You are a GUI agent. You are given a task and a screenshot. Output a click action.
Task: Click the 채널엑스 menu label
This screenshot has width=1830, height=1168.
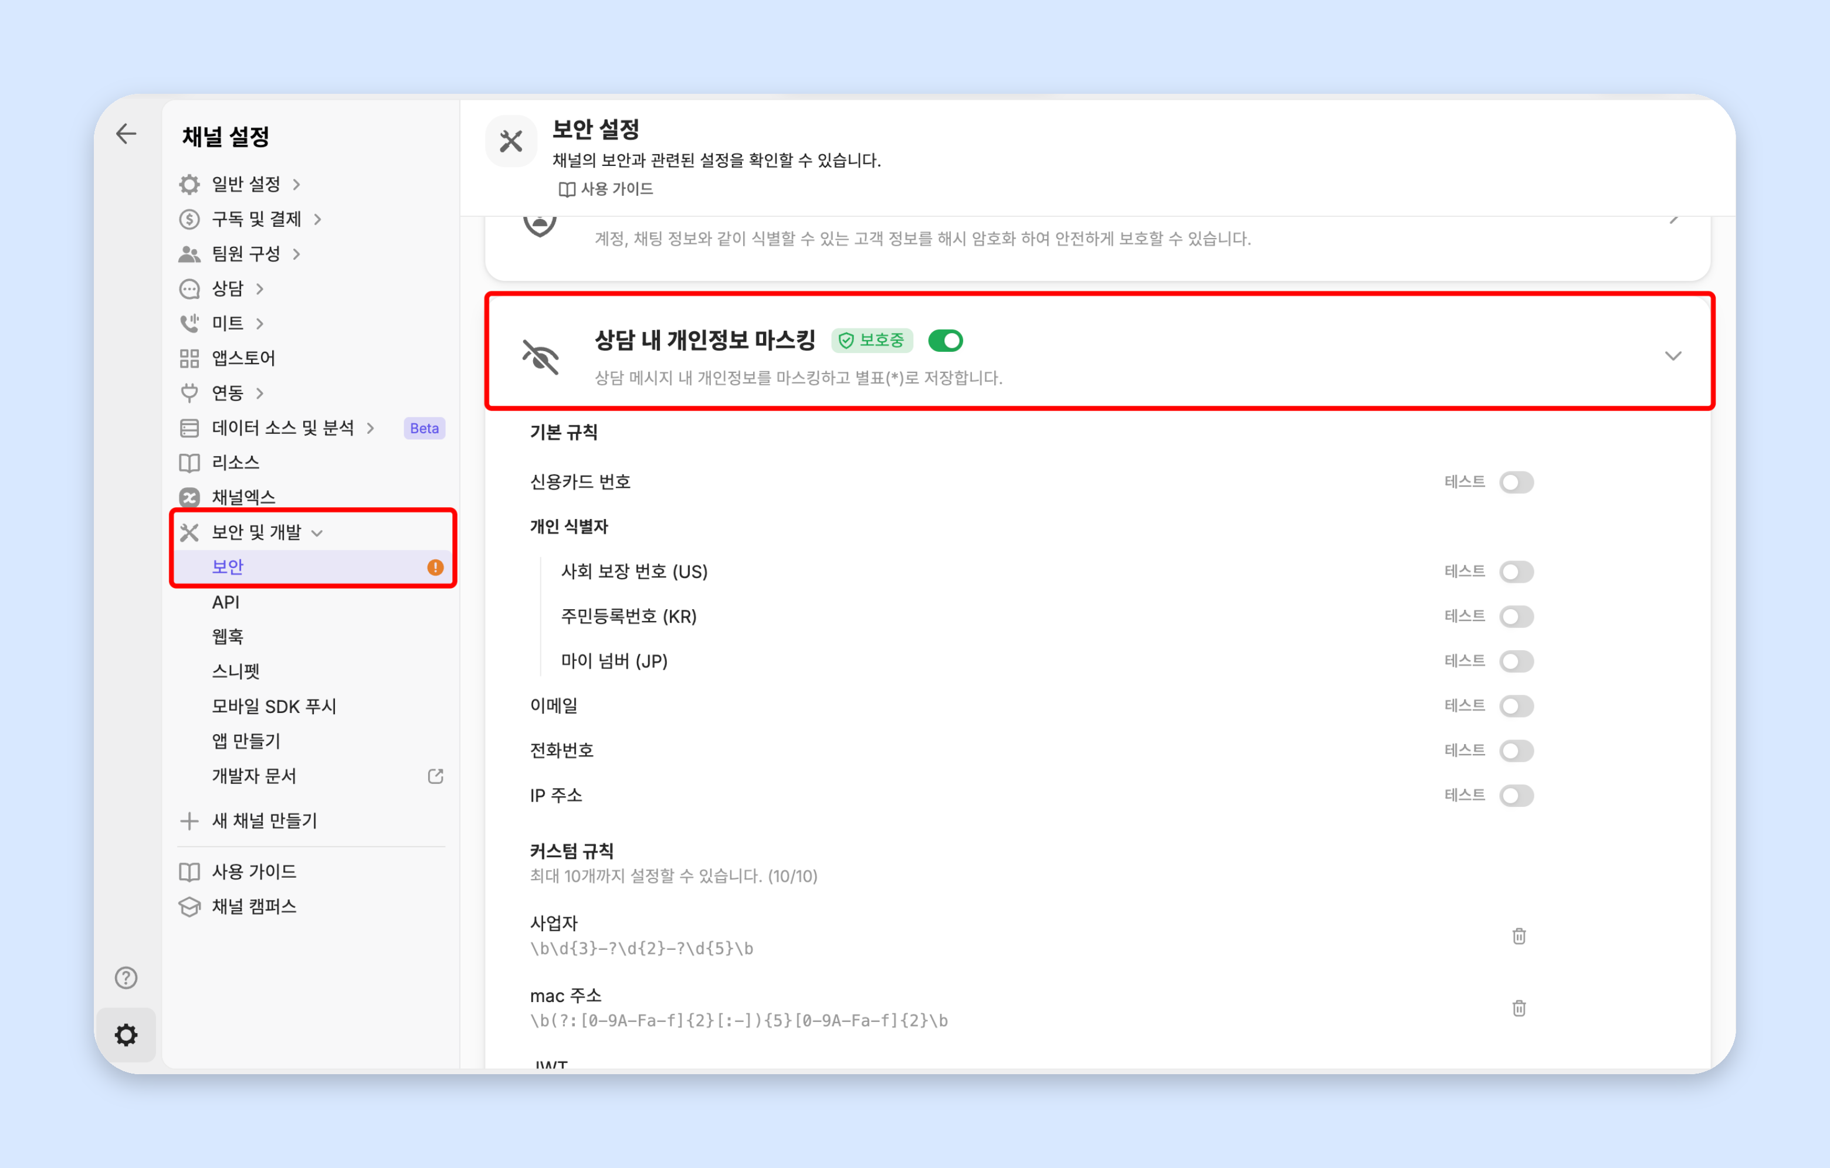(243, 497)
